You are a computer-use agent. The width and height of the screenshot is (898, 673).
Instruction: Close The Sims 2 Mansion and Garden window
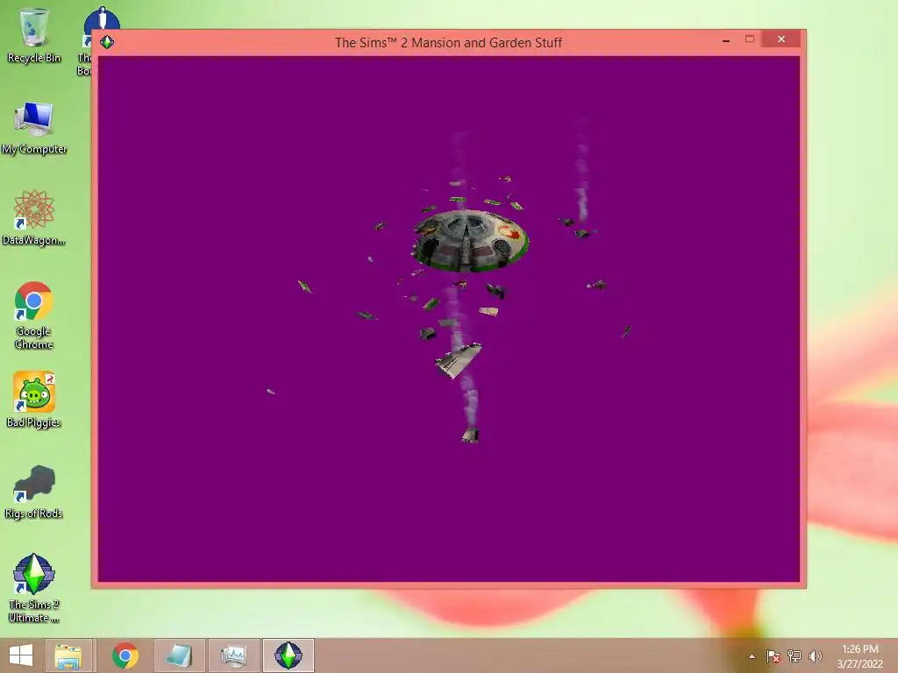point(781,39)
